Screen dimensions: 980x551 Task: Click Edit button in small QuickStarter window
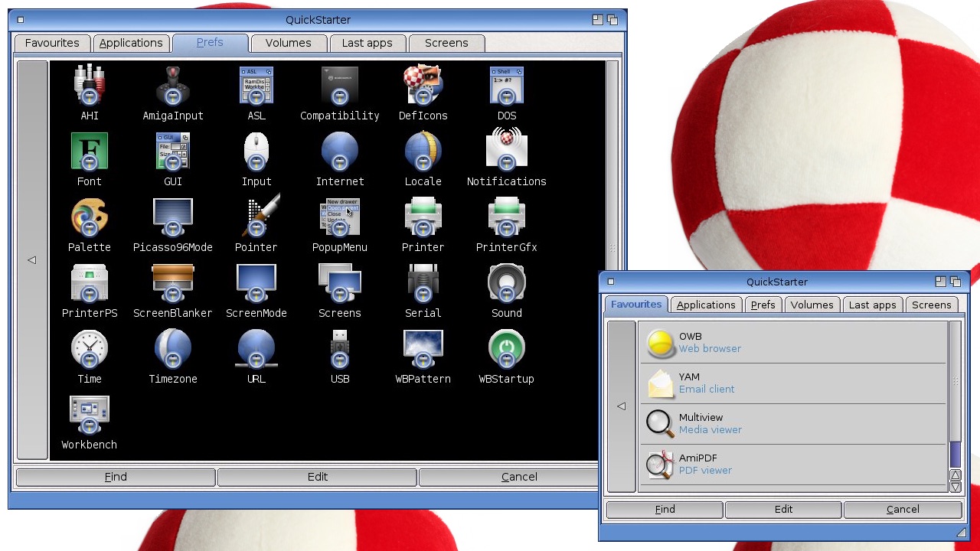click(784, 509)
